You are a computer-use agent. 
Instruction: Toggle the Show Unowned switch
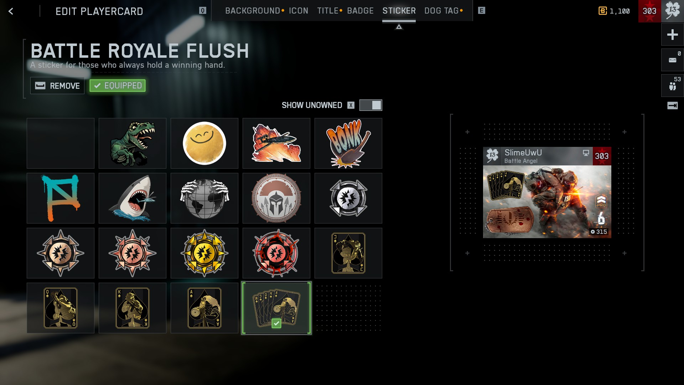pos(370,105)
